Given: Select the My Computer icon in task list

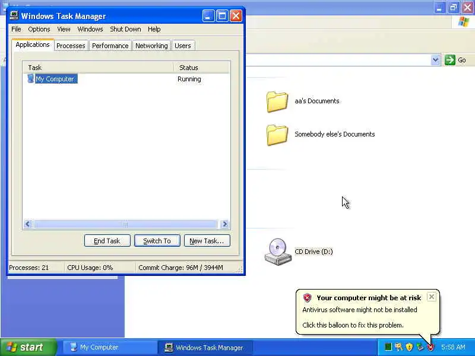Looking at the screenshot, I should pyautogui.click(x=31, y=79).
